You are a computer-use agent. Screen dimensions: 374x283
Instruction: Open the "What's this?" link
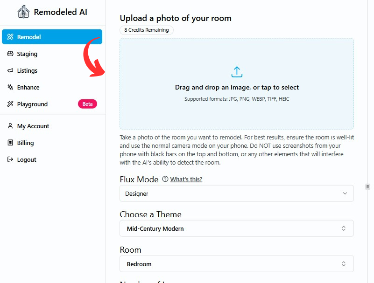tap(186, 179)
